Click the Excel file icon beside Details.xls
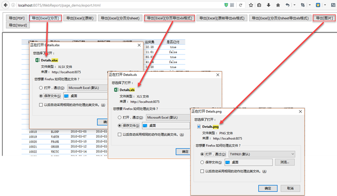 tap(116, 90)
